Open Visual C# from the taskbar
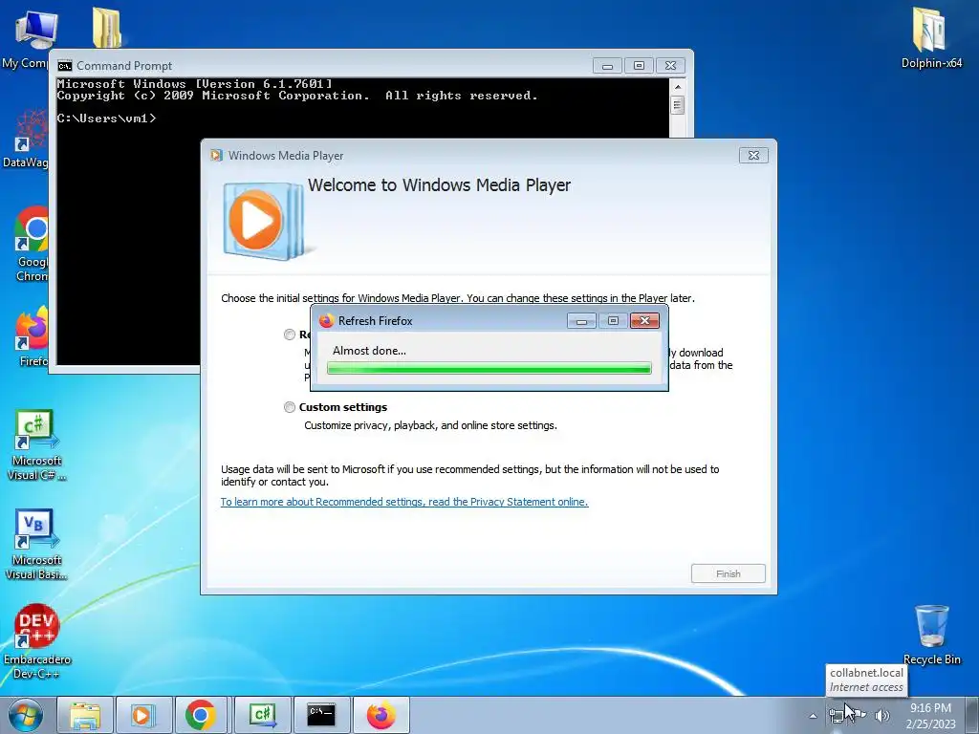This screenshot has width=979, height=734. coord(263,715)
